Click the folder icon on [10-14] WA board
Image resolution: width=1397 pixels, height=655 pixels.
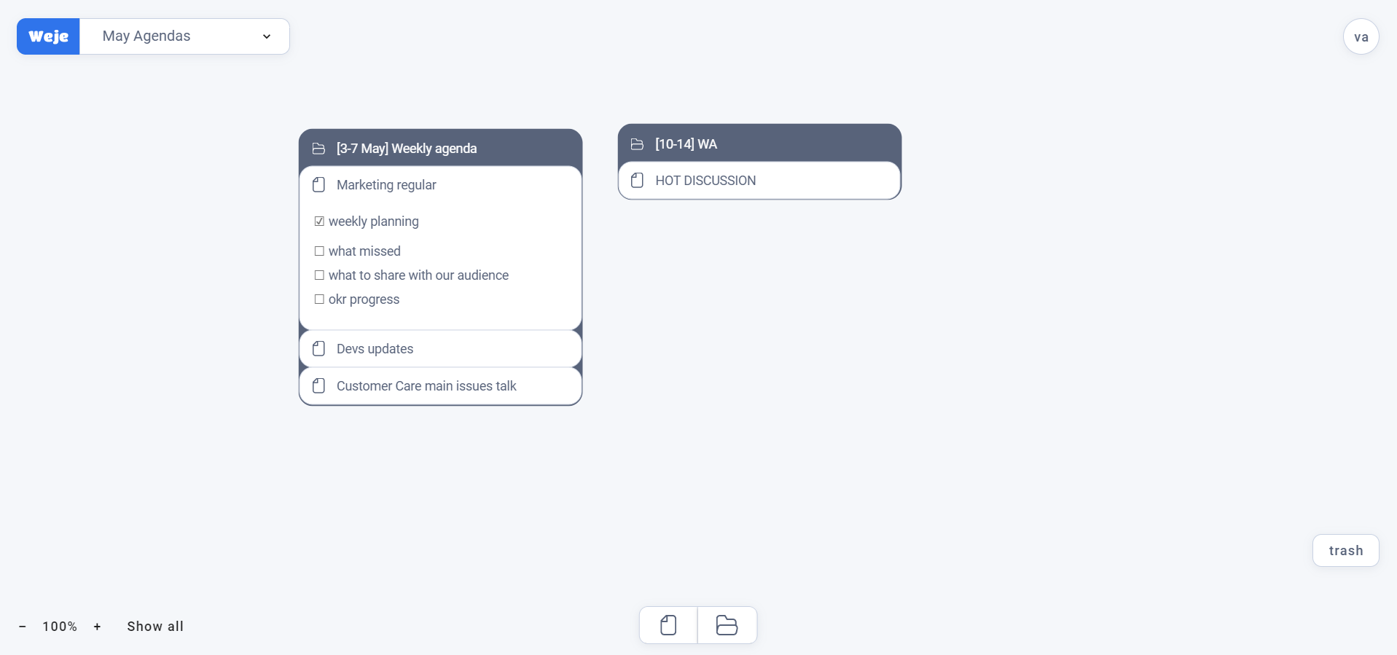coord(637,144)
